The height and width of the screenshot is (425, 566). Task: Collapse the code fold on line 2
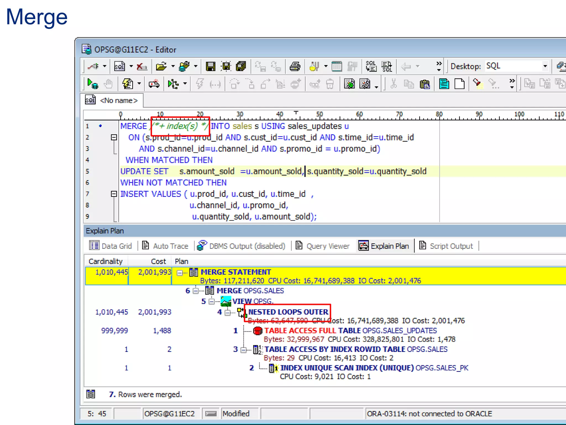(x=114, y=137)
